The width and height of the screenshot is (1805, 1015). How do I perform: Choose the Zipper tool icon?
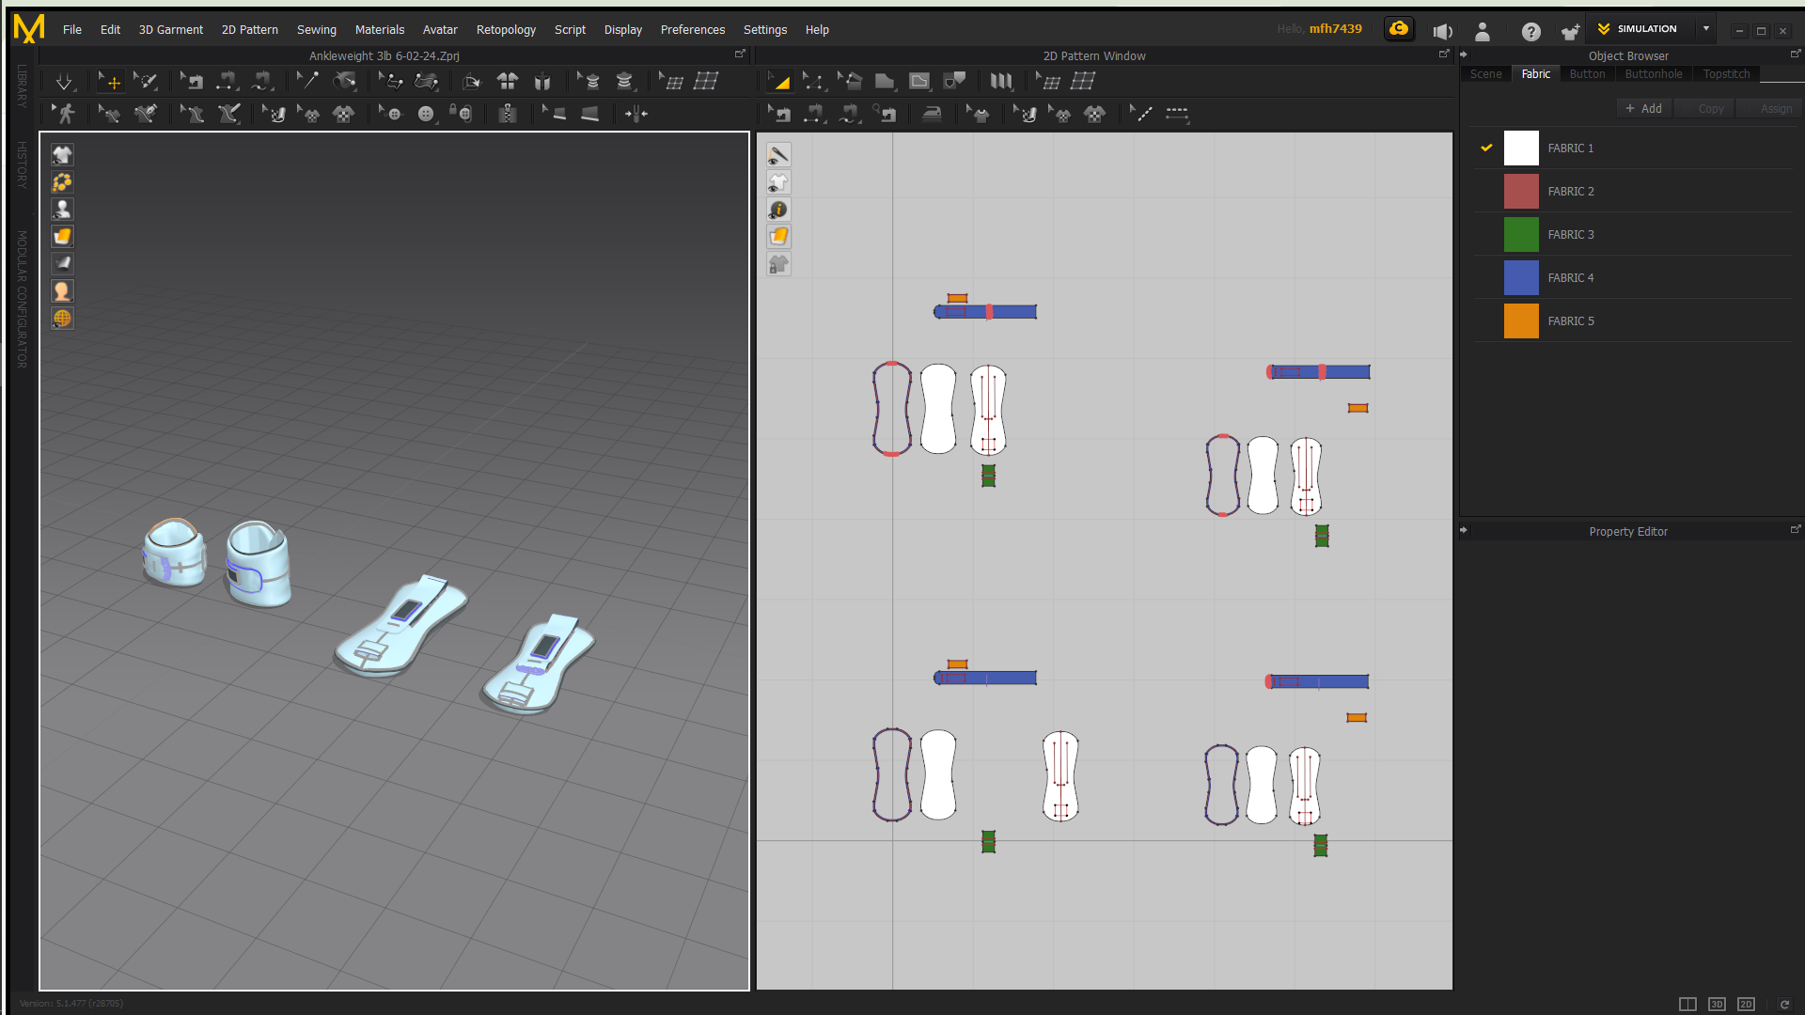click(508, 114)
